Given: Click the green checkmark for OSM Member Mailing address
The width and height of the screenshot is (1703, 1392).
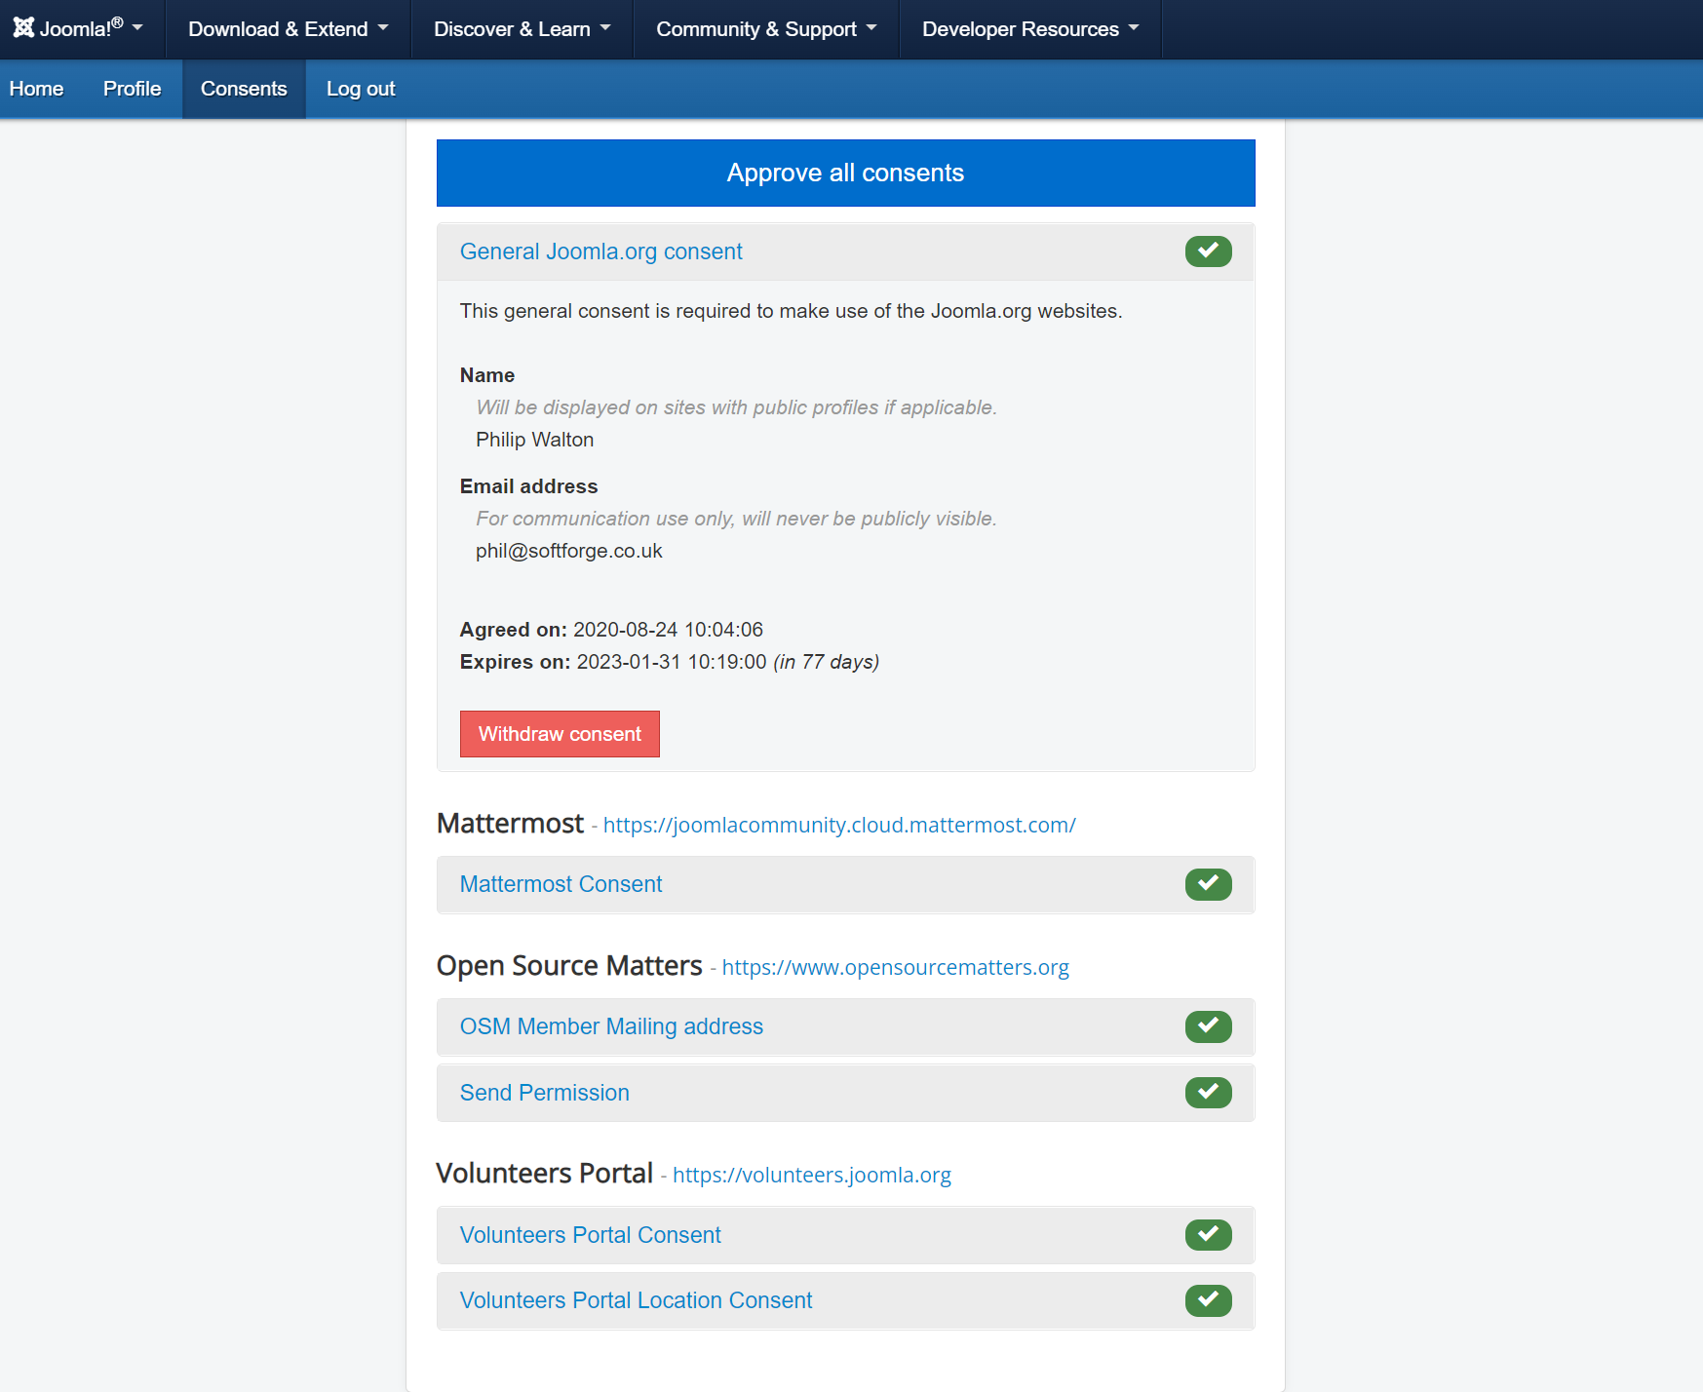Looking at the screenshot, I should click(x=1208, y=1026).
